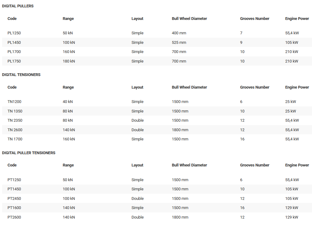Click Grooves Number header in Puller Tensioners table
The image size is (312, 225).
point(254,165)
